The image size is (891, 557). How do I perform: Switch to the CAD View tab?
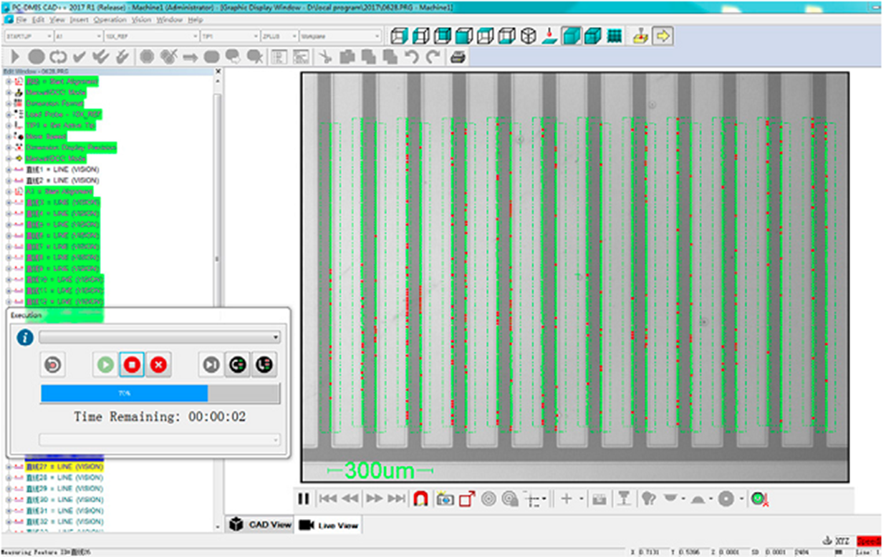[261, 525]
